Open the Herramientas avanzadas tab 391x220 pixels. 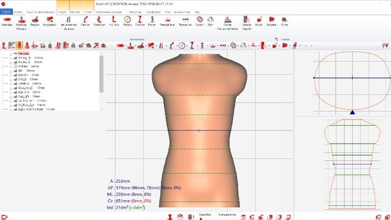pos(109,12)
